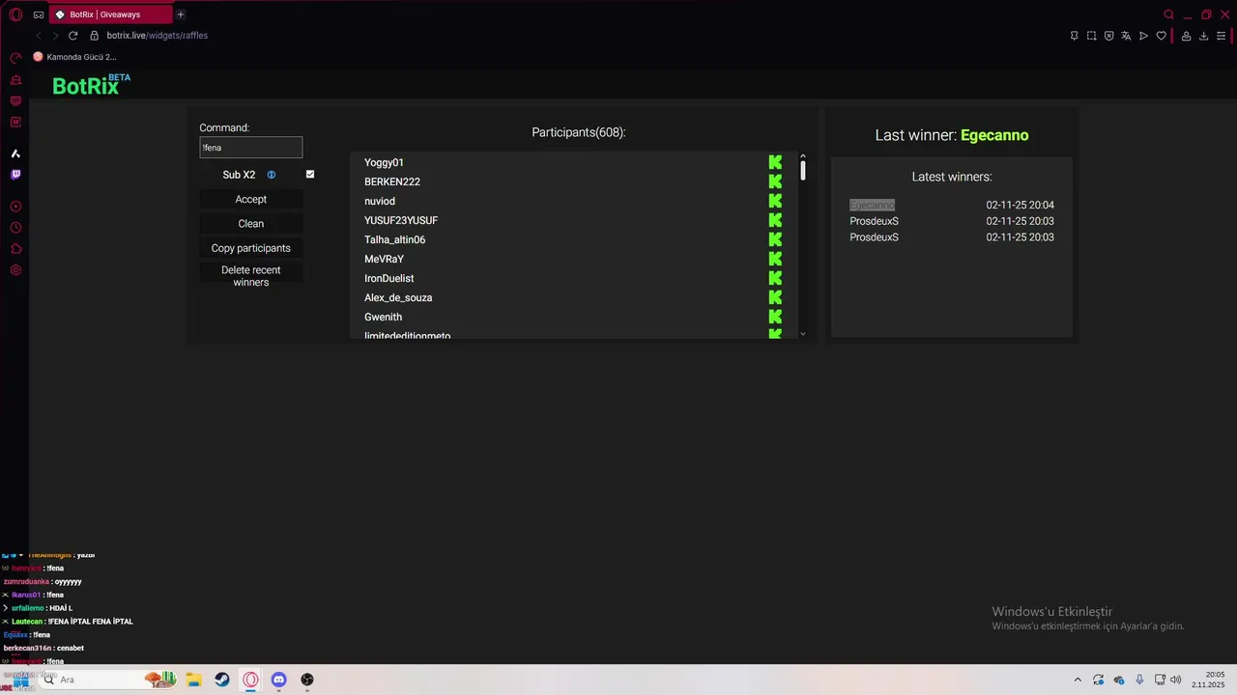Select participant MeVRaY
Image resolution: width=1237 pixels, height=695 pixels.
click(x=384, y=259)
